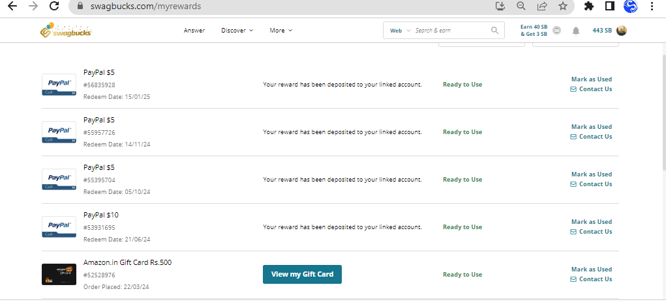Screen dimensions: 666x304
Task: Bookmark this page with the star icon
Action: pos(562,7)
